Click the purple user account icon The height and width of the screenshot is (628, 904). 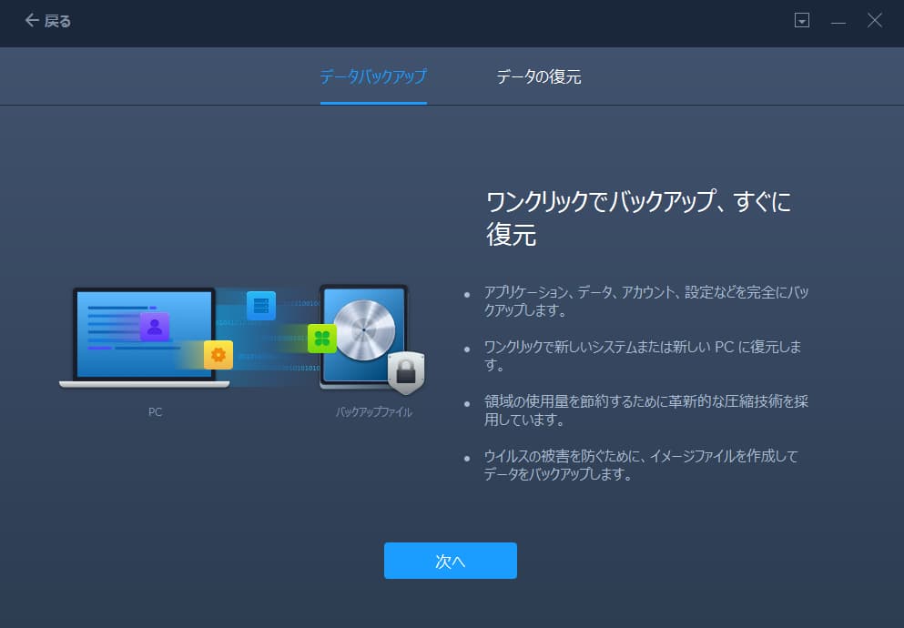[x=155, y=328]
